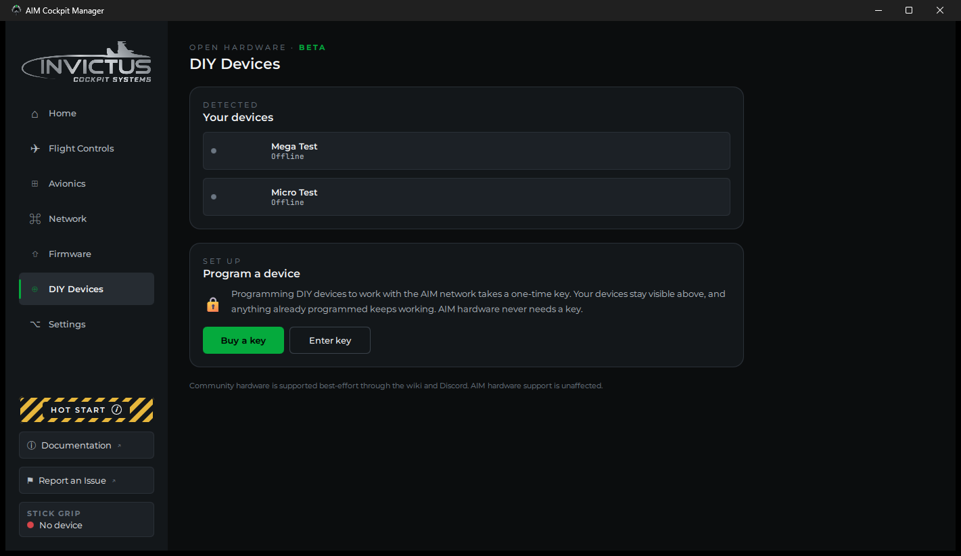Open Avionics via its grid icon
Viewport: 961px width, 556px height.
pyautogui.click(x=35, y=184)
